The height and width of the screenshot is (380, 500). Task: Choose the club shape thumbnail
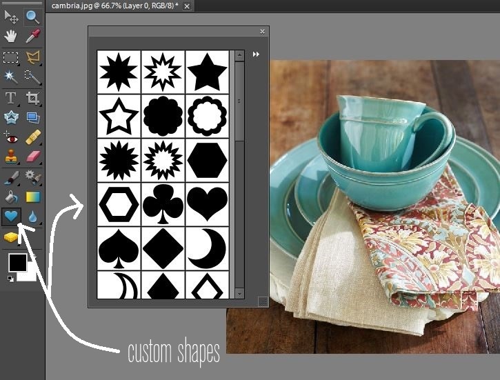coord(163,205)
